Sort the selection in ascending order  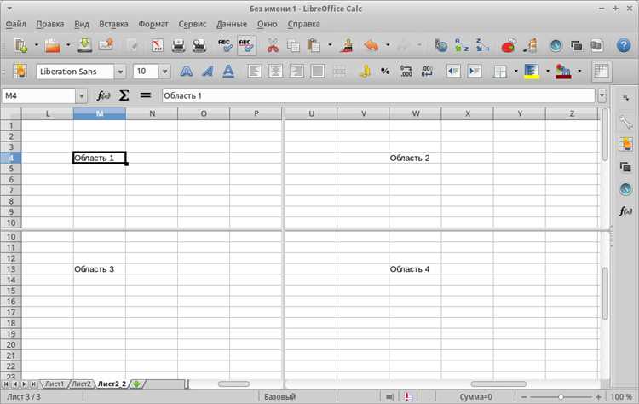[x=462, y=45]
